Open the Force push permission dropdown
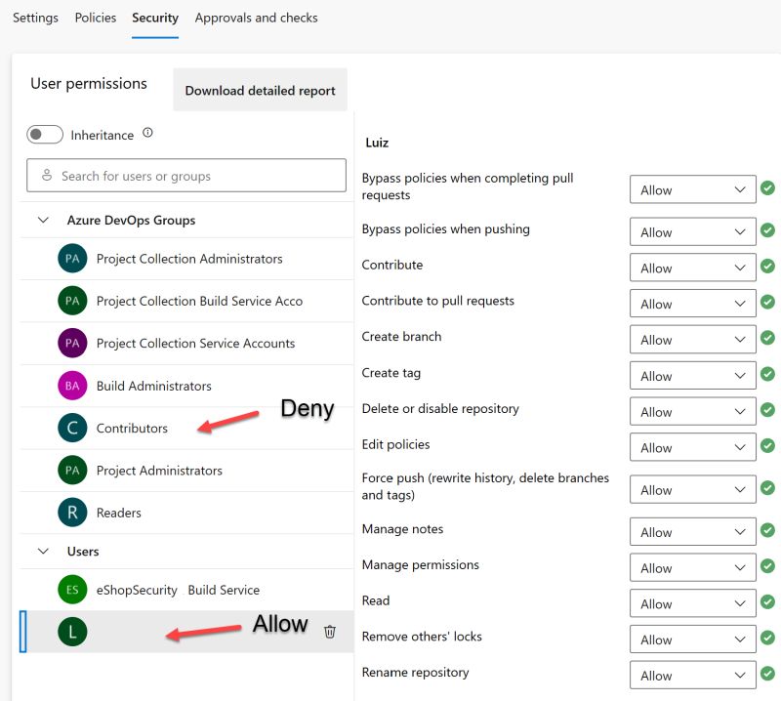 point(692,489)
